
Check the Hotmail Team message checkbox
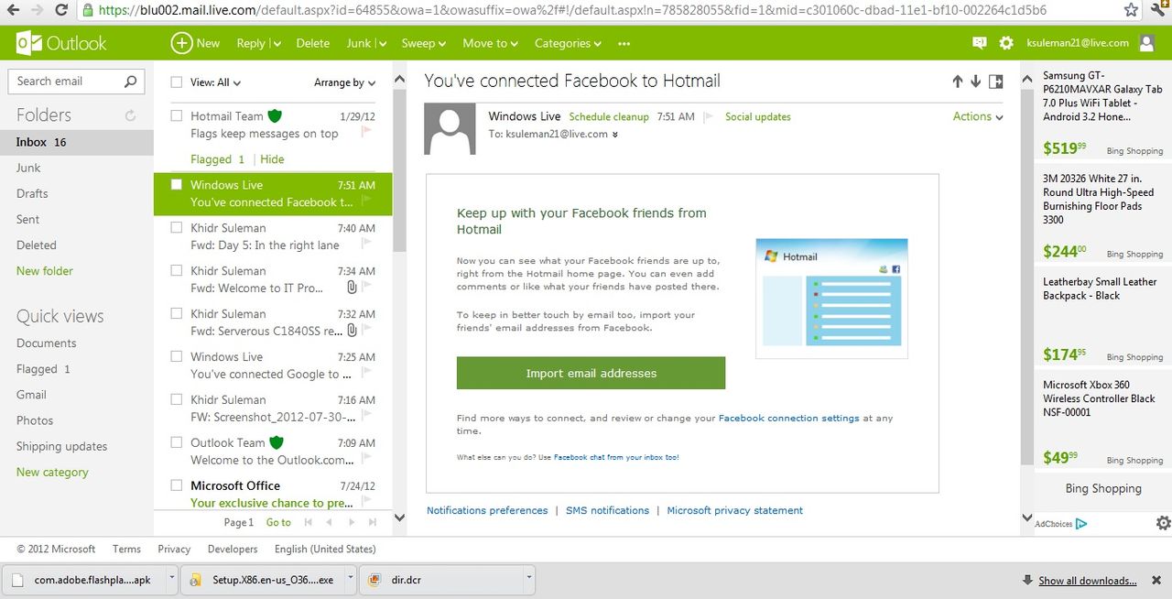(x=177, y=116)
